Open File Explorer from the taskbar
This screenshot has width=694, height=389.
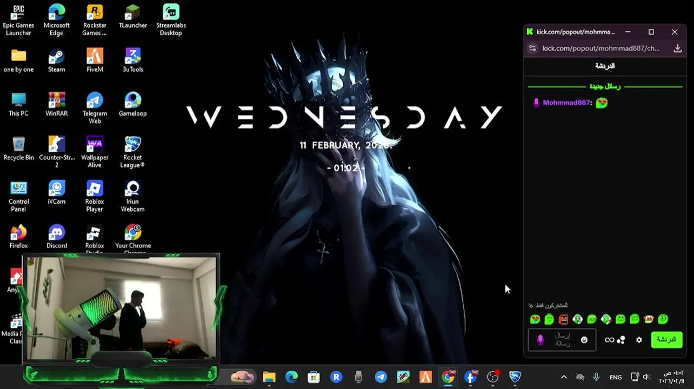coord(269,377)
